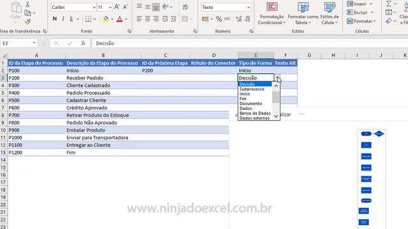Image resolution: width=408 pixels, height=229 pixels.
Task: Click Name Box showing E3
Action: coord(16,43)
